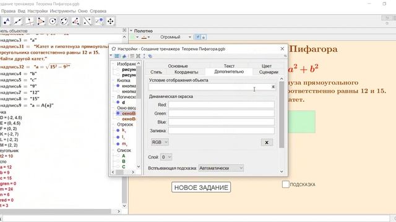This screenshot has width=396, height=222.
Task: Select the Checkbox and slider tool
Action: tap(99, 22)
